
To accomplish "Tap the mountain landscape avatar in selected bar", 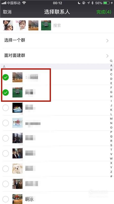I will pos(33,25).
